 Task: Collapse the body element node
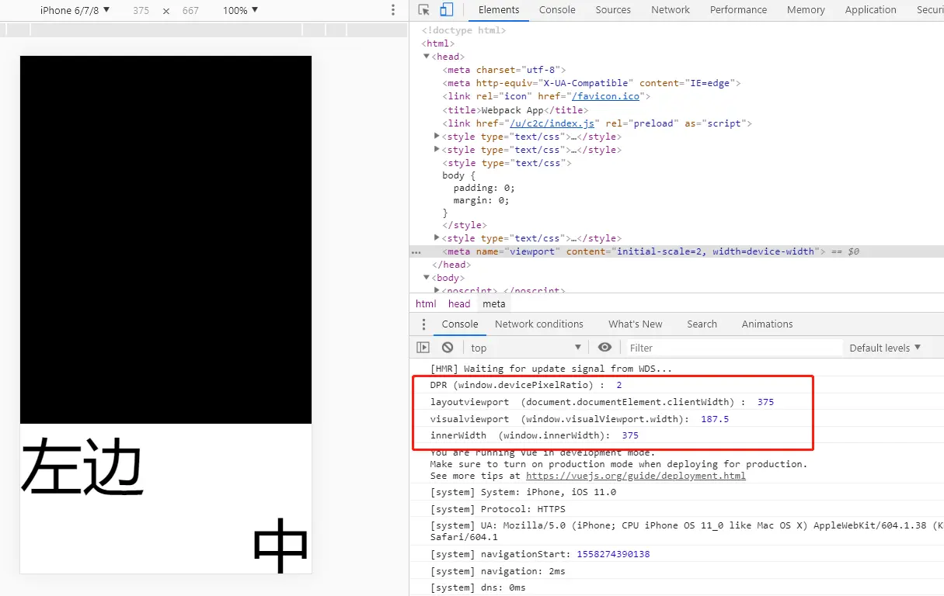[427, 278]
